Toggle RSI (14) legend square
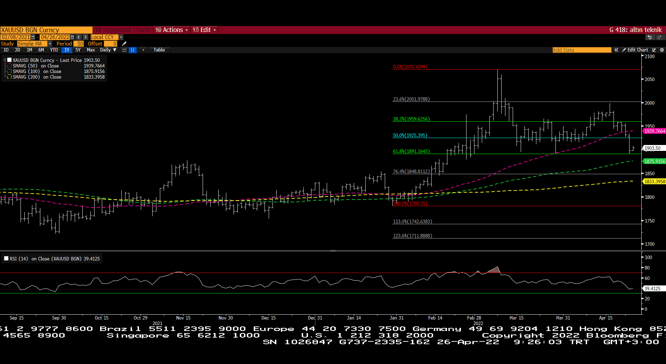Screen dimensions: 666x364 point(6,258)
